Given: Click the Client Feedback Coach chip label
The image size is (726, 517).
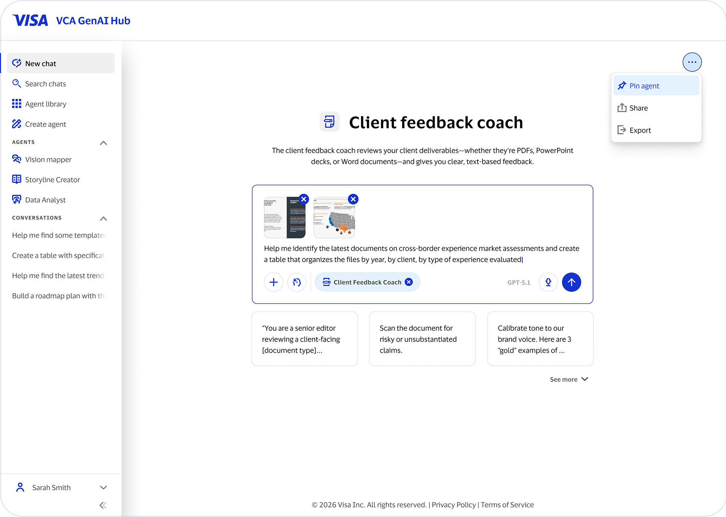Looking at the screenshot, I should click(367, 282).
